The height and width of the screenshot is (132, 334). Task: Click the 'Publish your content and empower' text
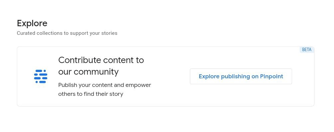105,85
